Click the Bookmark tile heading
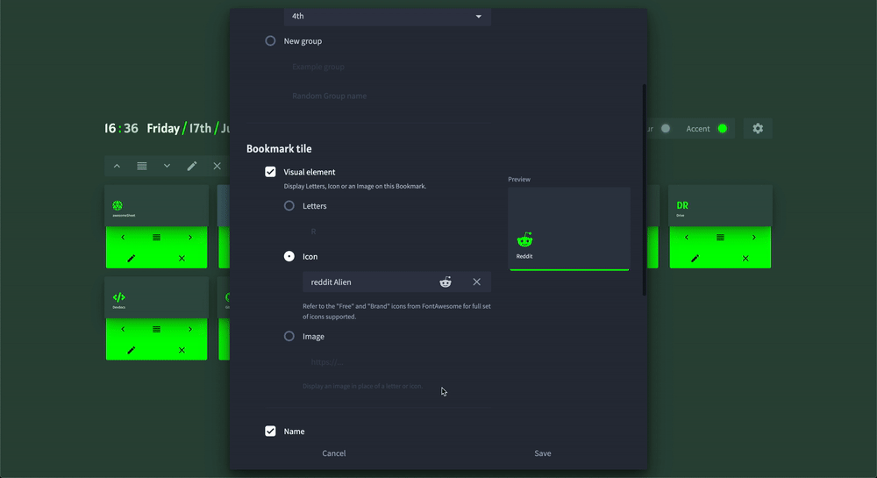The height and width of the screenshot is (478, 877). (x=279, y=149)
